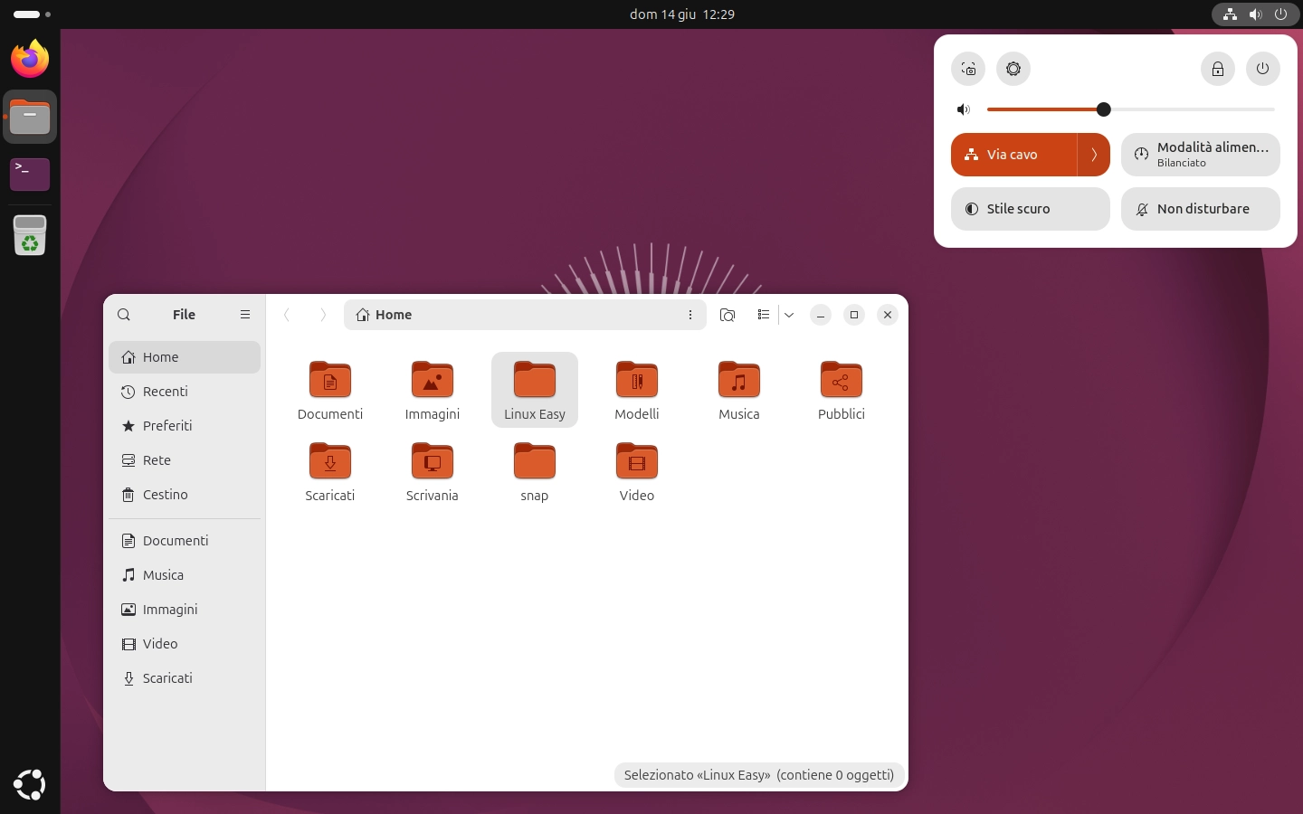Toggle Modalità alimentazione Bilanciato button

coord(1201,155)
